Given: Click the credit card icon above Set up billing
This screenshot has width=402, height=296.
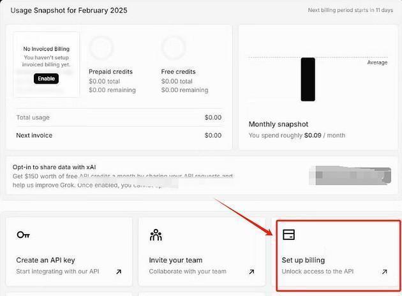Looking at the screenshot, I should pos(288,235).
